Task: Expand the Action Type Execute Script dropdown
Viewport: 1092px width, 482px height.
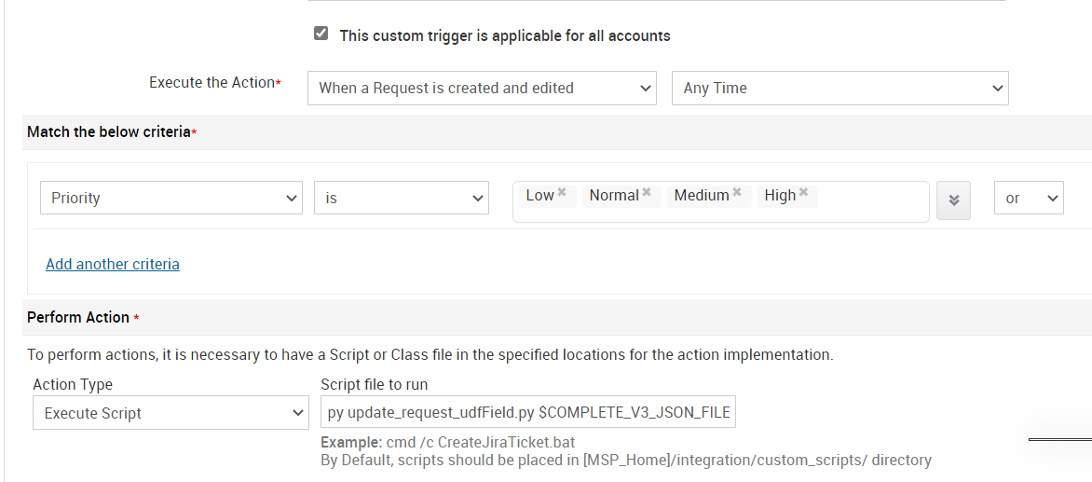Action: (x=171, y=413)
